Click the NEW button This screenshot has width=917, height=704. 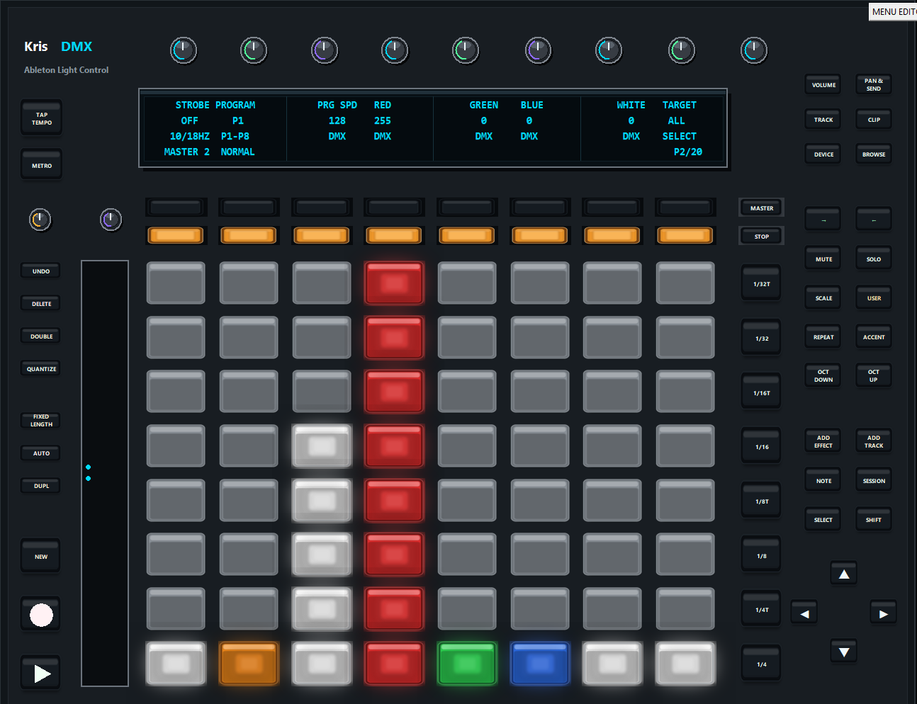41,557
